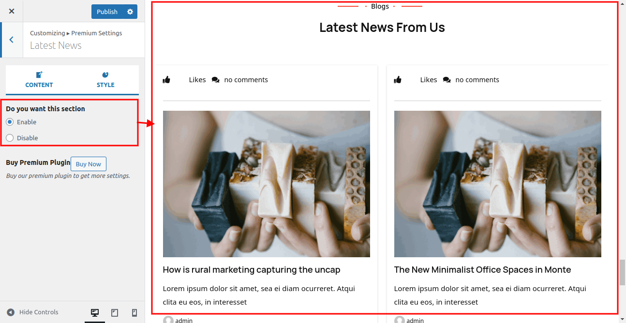Switch to mobile preview device icon
The height and width of the screenshot is (323, 626).
[x=134, y=313]
